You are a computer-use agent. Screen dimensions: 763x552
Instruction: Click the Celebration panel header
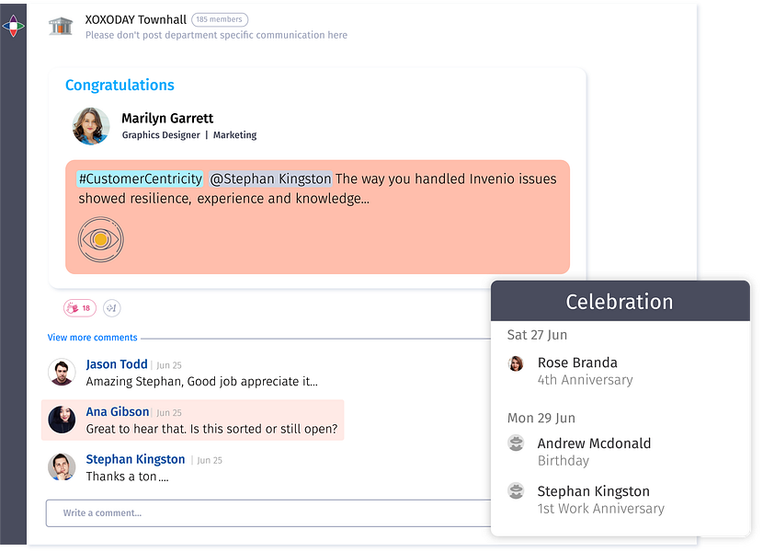click(621, 301)
